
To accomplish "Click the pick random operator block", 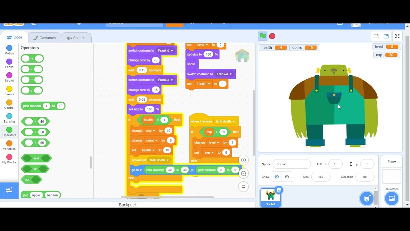I will coord(43,106).
